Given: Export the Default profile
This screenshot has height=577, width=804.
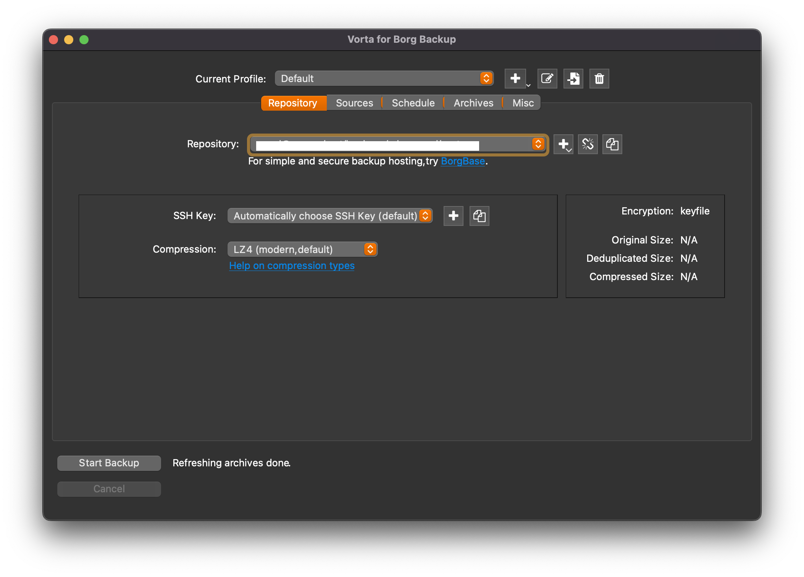Looking at the screenshot, I should [573, 79].
